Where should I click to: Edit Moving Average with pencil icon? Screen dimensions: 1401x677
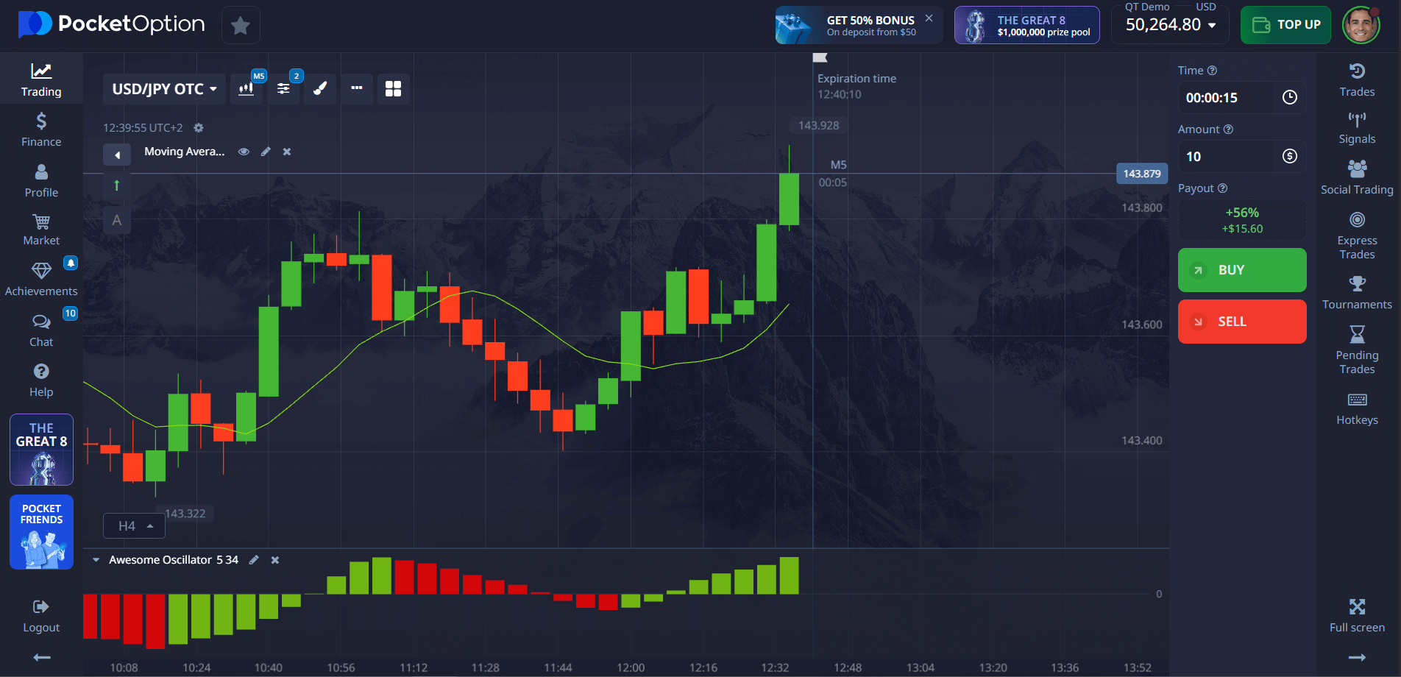(x=266, y=152)
